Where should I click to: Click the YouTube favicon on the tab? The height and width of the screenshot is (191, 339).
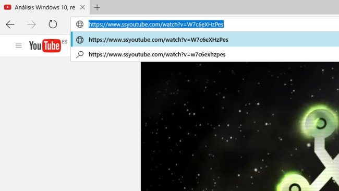pos(8,7)
